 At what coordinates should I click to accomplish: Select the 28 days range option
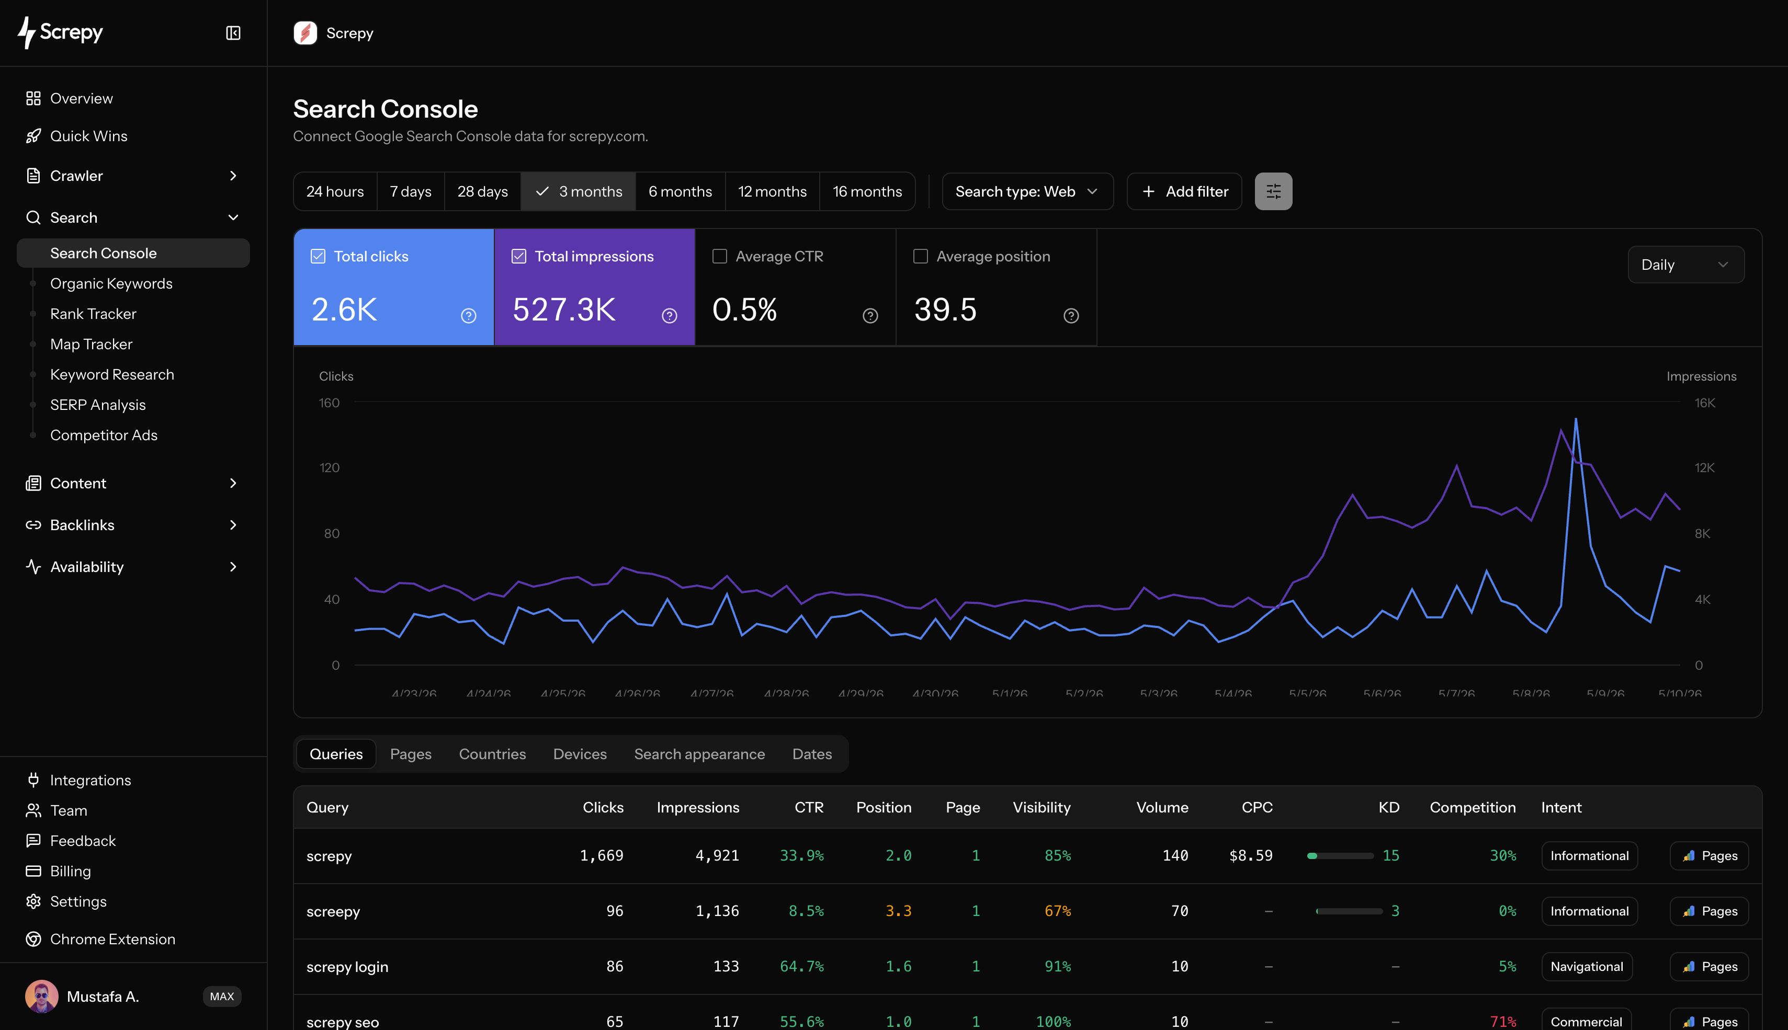click(x=482, y=191)
